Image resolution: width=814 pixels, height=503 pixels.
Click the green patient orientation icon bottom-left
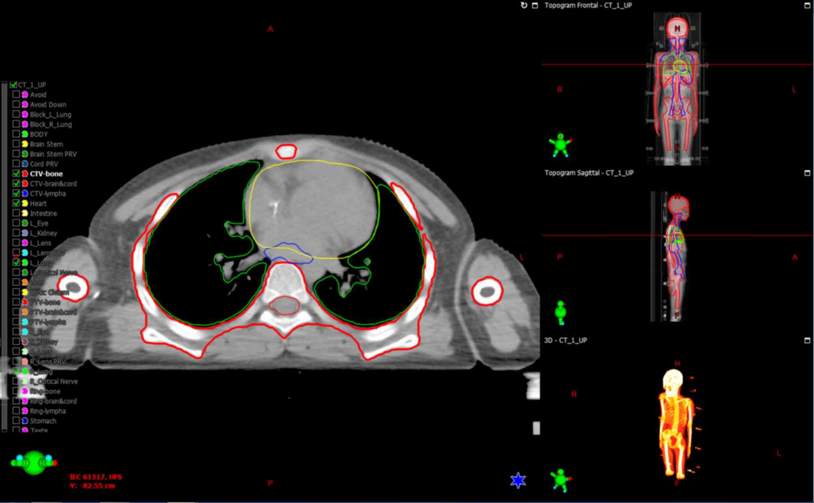pyautogui.click(x=34, y=462)
